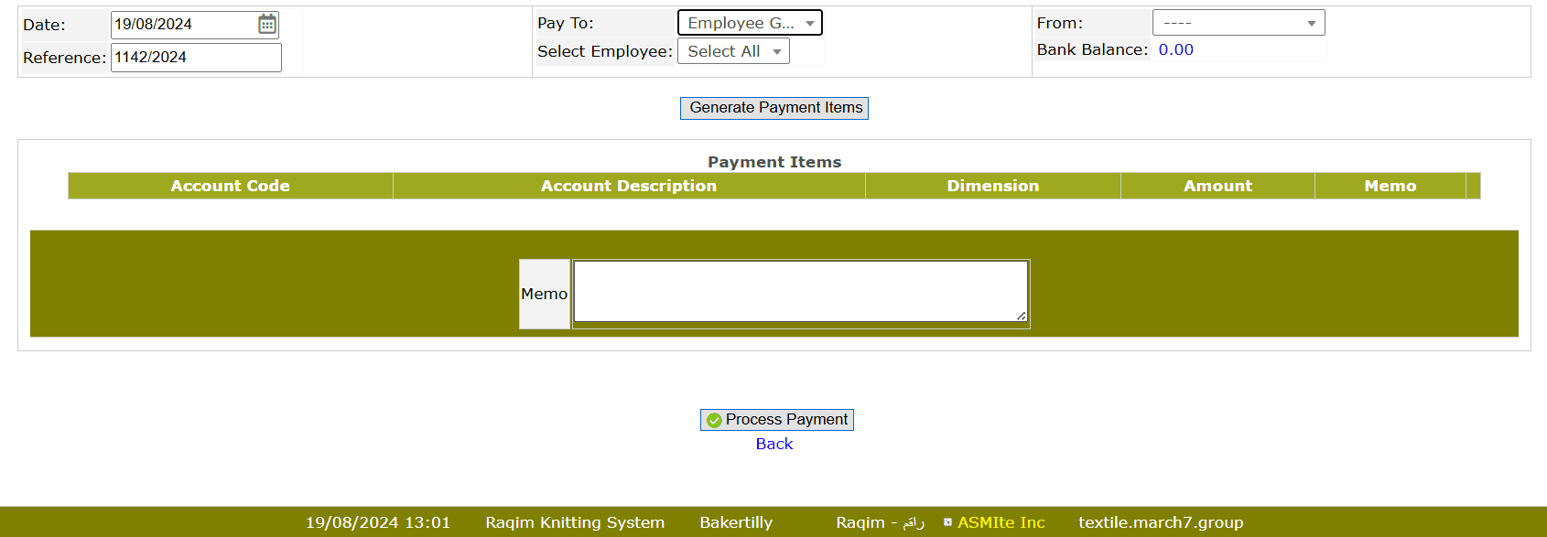This screenshot has width=1547, height=537.
Task: Select the Dimension column header
Action: click(992, 186)
